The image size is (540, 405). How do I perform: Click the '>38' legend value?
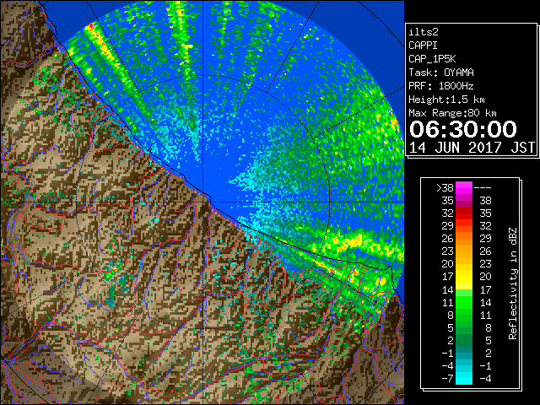tap(445, 188)
